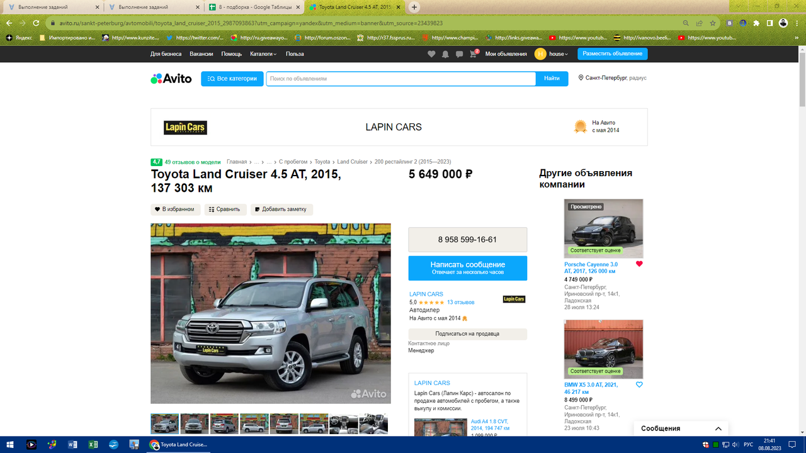806x453 pixels.
Task: Expand the house account dropdown
Action: point(559,54)
